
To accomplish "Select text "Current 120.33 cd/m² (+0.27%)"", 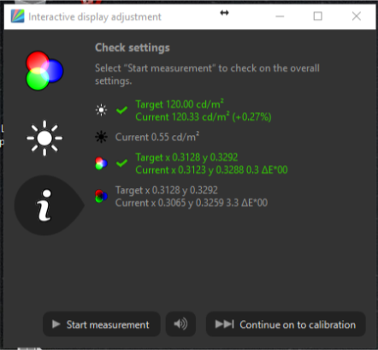I will 204,117.
